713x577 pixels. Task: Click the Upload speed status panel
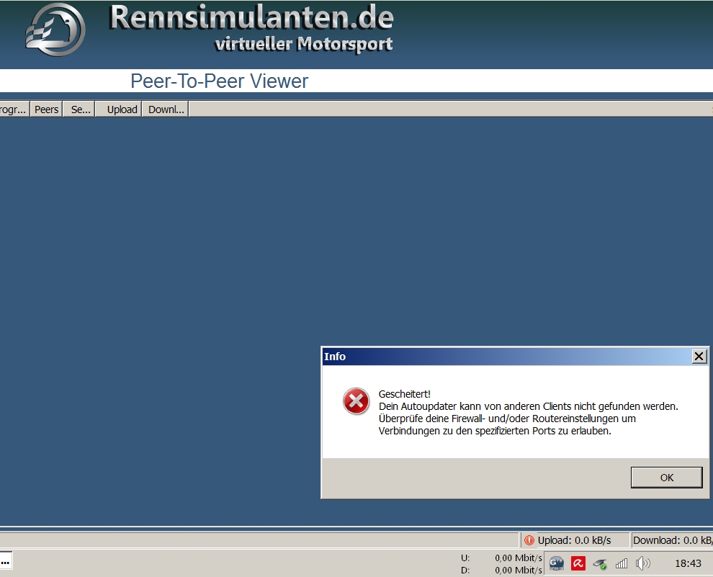click(574, 540)
